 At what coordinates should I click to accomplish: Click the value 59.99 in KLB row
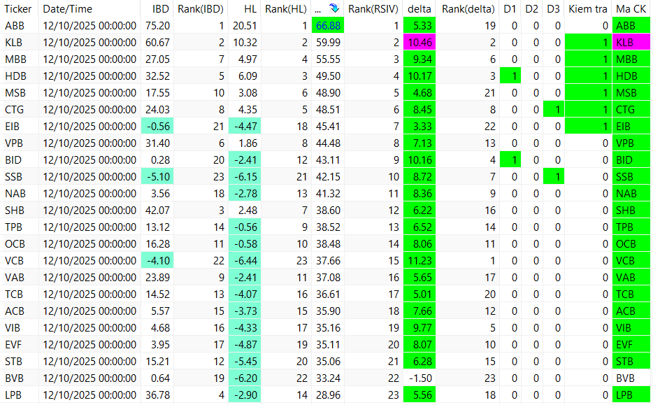pyautogui.click(x=328, y=43)
